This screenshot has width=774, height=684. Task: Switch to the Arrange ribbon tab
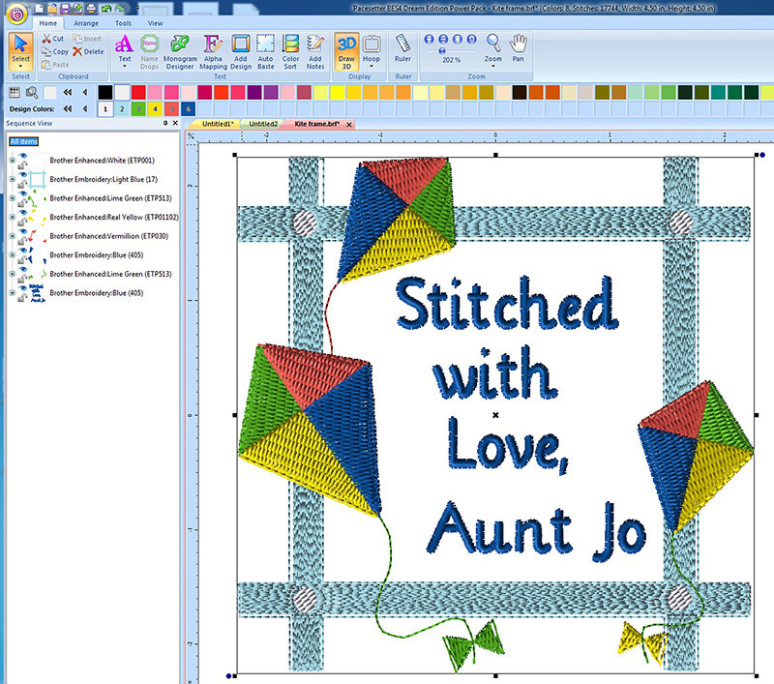86,21
